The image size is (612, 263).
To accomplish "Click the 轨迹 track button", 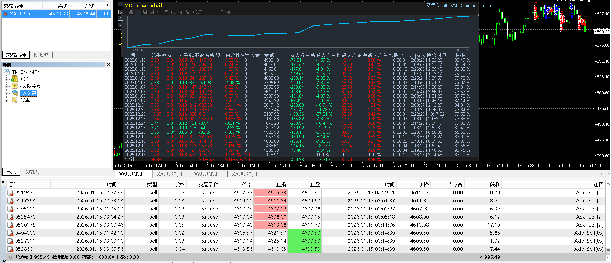I will point(225,12).
